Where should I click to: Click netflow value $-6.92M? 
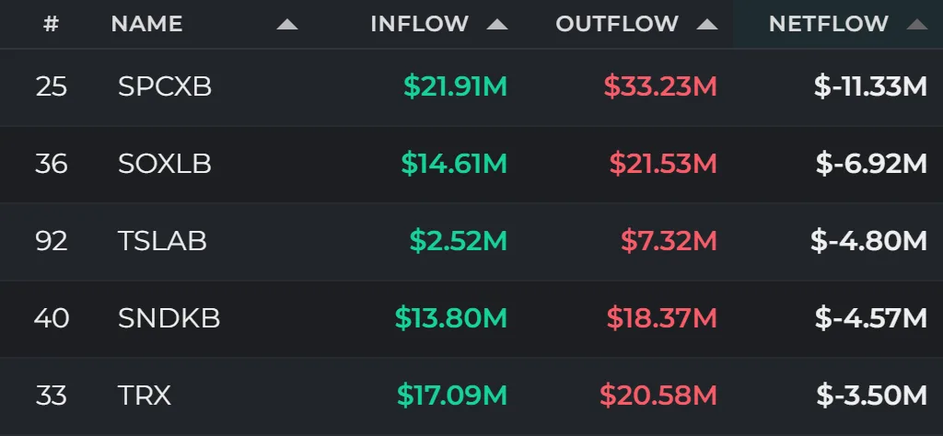[x=871, y=164]
